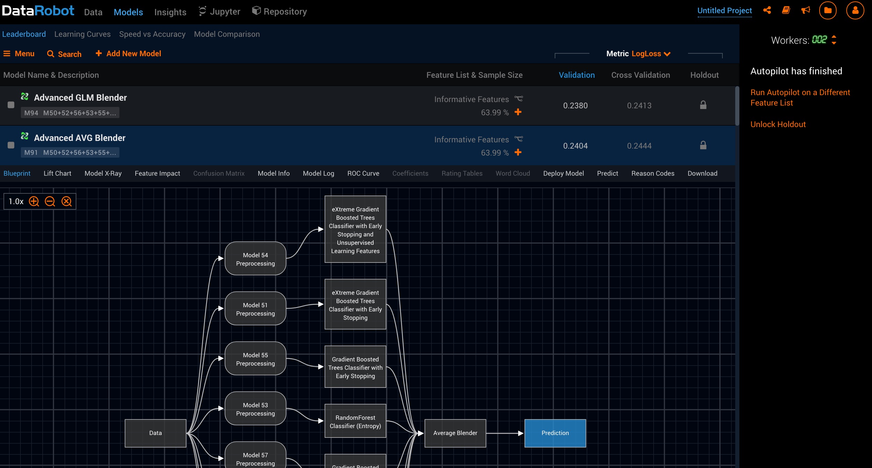Click the share icon in the header
872x468 pixels.
(x=767, y=10)
